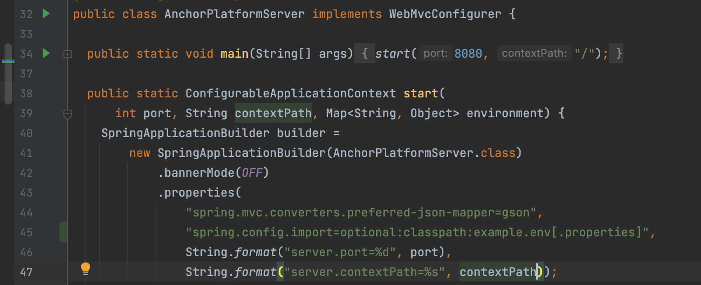Viewport: 701px width, 285px height.
Task: Click the collapsed opening brace after main(String[] args)
Action: click(x=365, y=54)
